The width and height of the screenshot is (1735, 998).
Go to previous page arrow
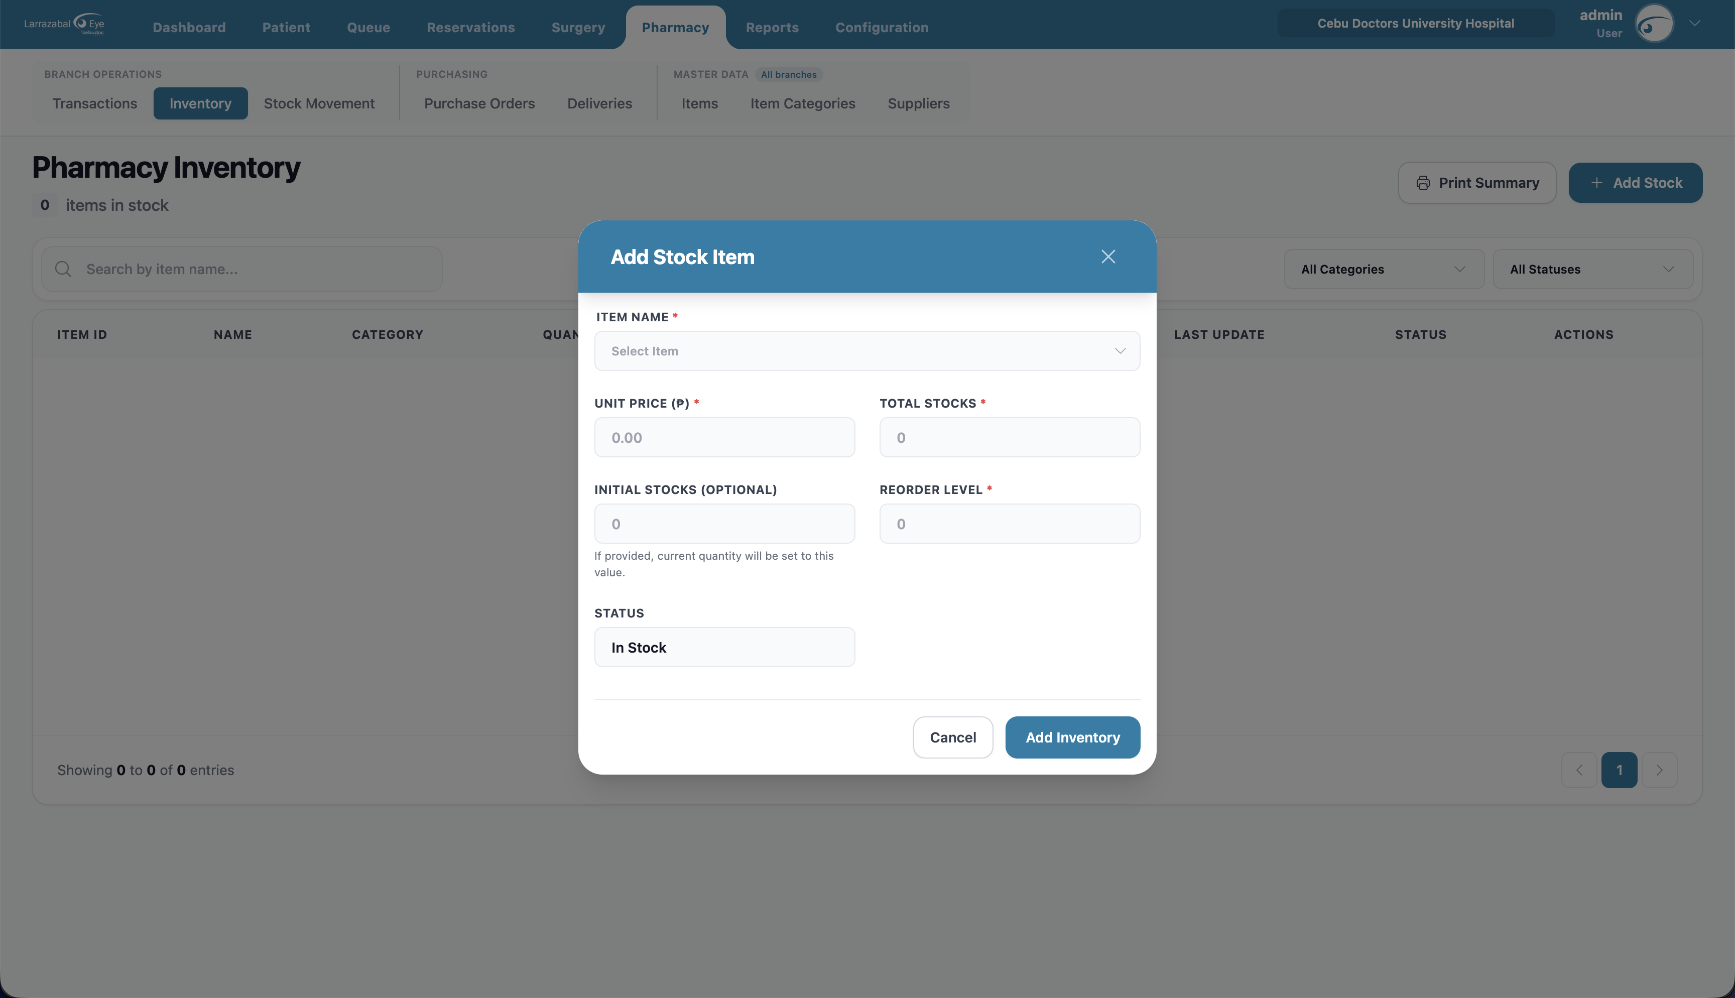coord(1579,770)
